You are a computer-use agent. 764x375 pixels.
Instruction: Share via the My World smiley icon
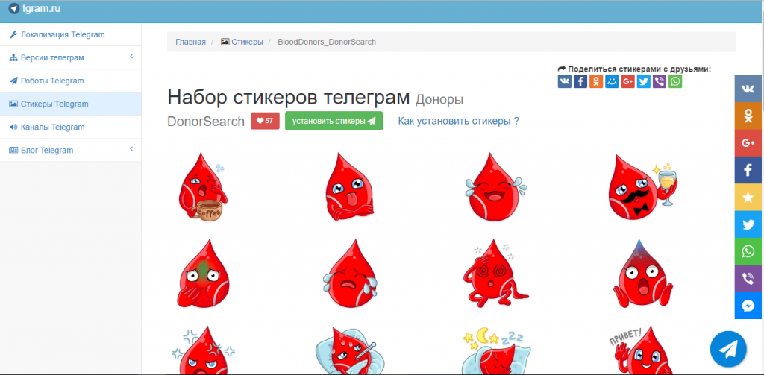coord(612,81)
